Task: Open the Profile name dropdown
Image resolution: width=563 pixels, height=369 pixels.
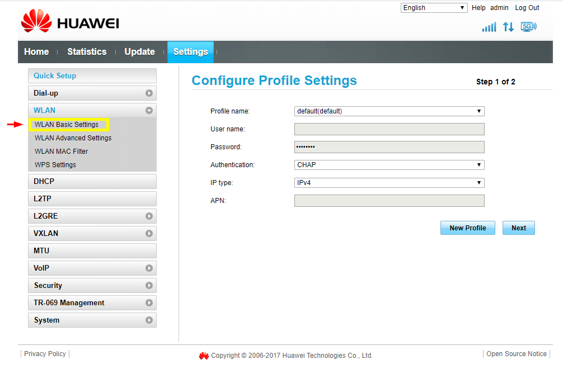Action: (x=389, y=111)
